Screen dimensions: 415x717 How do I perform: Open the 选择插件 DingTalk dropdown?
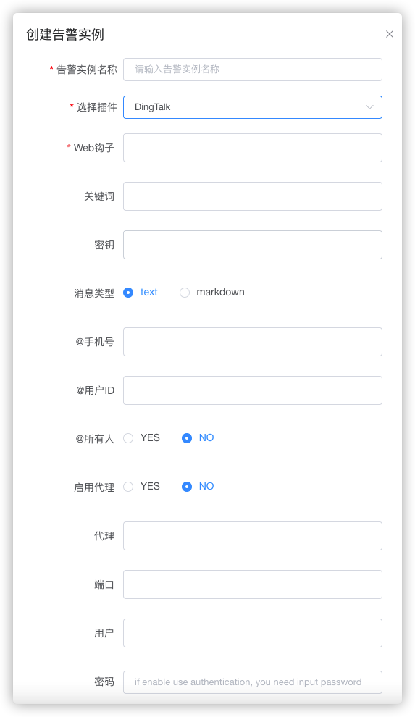tap(252, 107)
